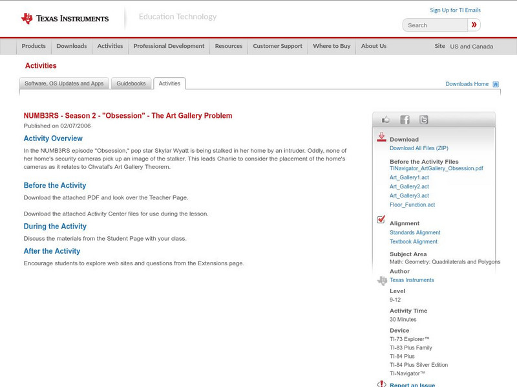
Task: Open the Professional Development menu
Action: (169, 46)
